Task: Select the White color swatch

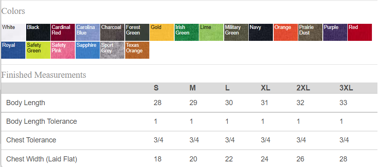Action: coord(13,32)
